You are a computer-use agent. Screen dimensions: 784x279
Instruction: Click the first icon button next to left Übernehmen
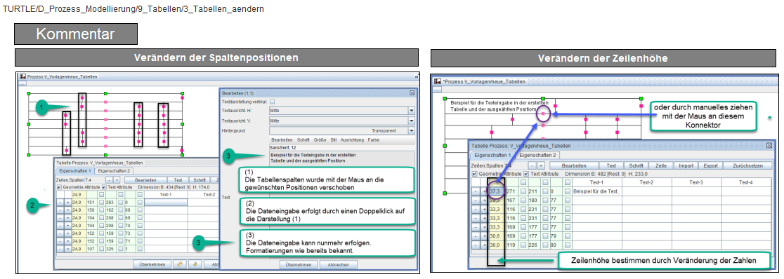click(180, 264)
